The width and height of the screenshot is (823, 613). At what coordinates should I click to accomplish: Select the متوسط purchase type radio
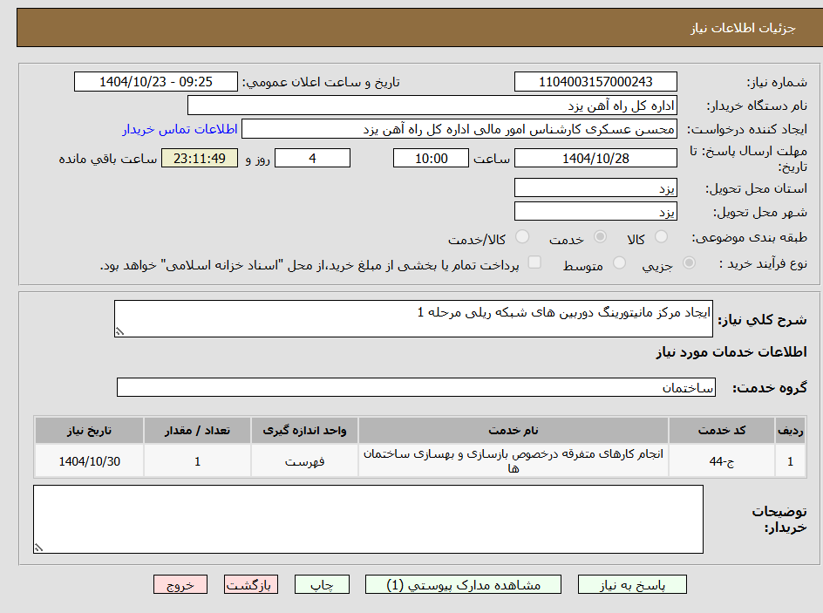point(619,262)
